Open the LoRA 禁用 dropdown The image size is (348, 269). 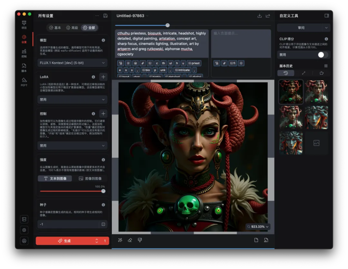click(72, 100)
